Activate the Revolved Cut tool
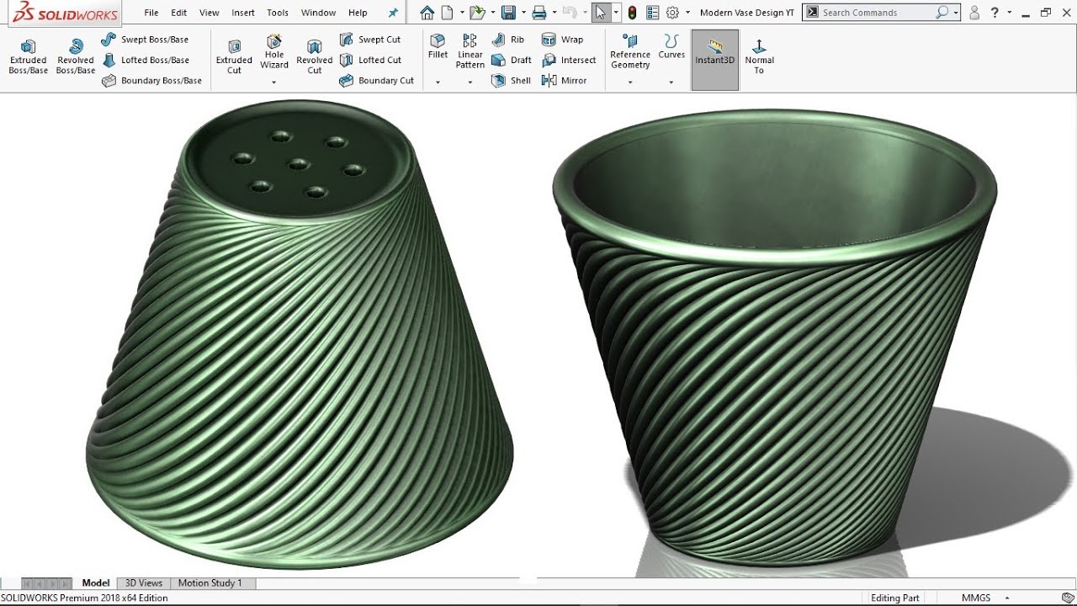This screenshot has height=606, width=1077. point(315,57)
